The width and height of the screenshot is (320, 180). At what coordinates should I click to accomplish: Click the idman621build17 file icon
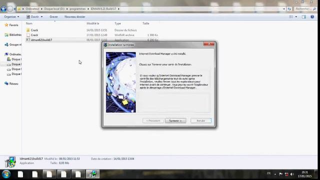click(28, 40)
